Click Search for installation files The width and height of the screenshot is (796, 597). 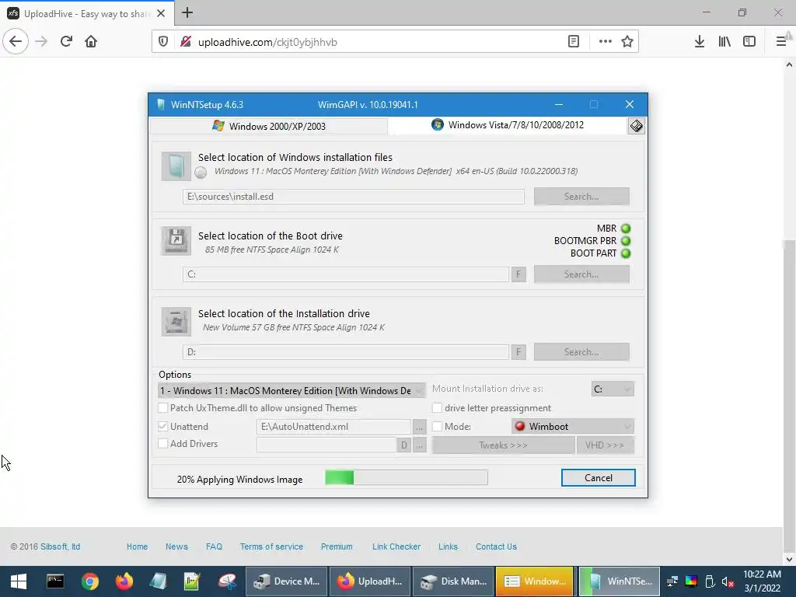click(581, 197)
